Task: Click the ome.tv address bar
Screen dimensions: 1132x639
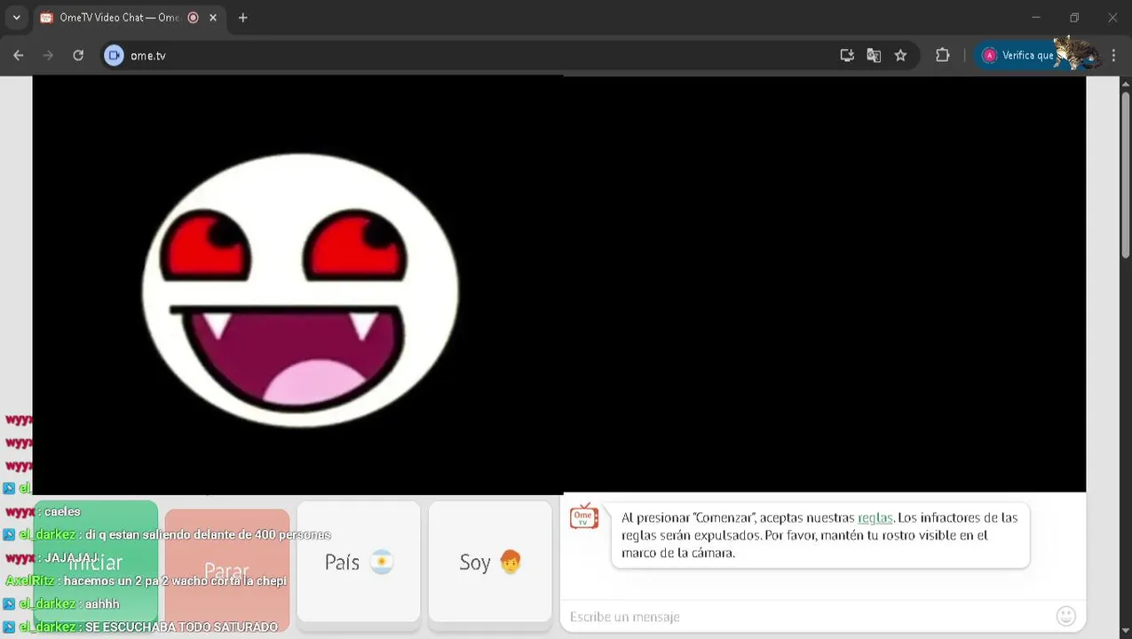Action: 471,55
